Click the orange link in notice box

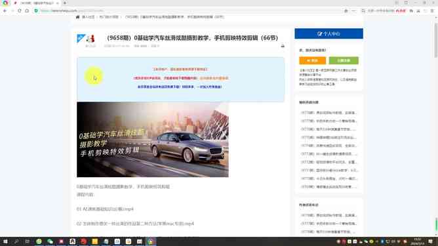pos(214,78)
